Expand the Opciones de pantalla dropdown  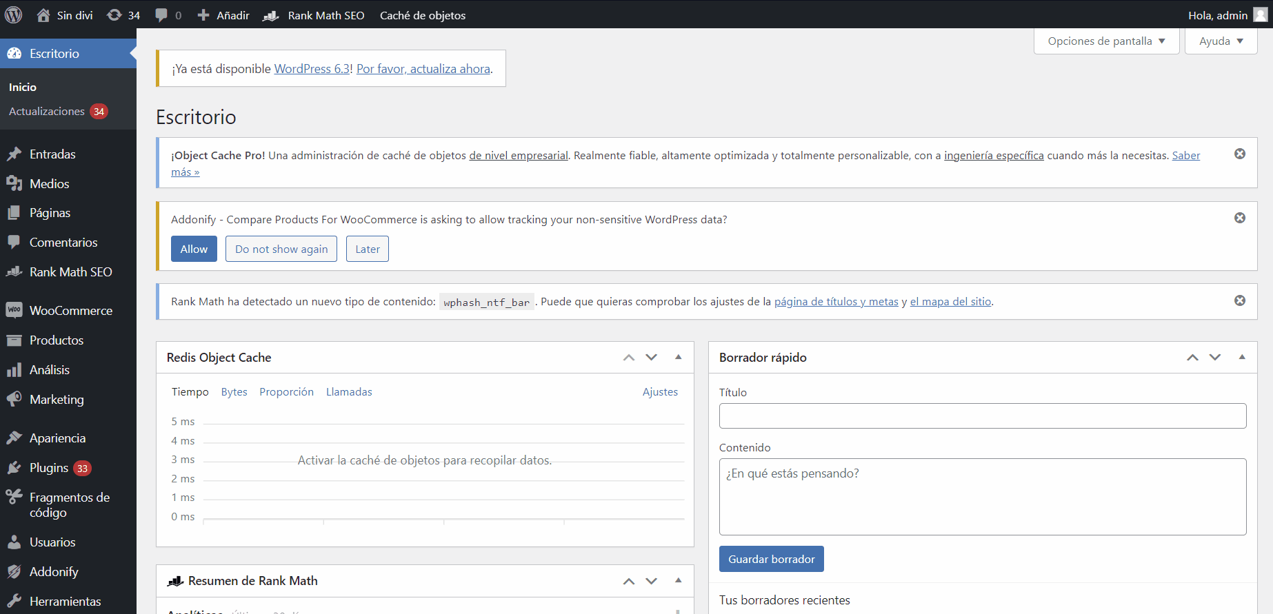click(x=1106, y=41)
